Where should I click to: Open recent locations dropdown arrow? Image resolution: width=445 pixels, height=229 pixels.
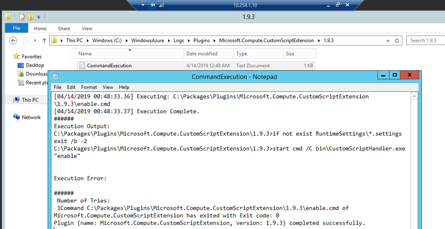35,41
